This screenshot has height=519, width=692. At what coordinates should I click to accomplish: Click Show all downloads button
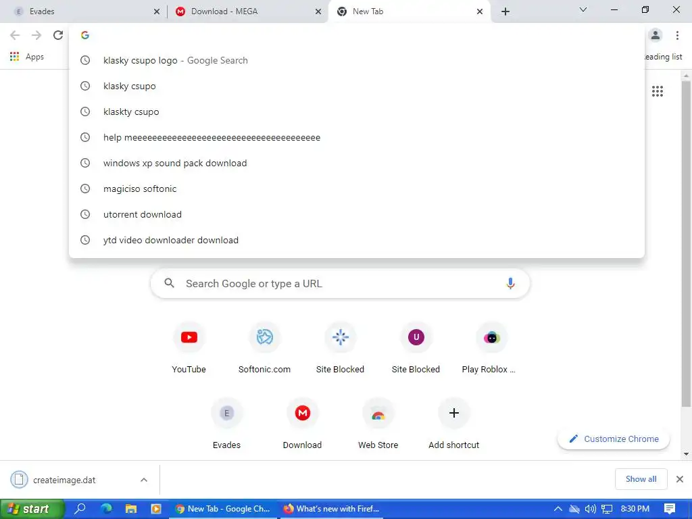pos(641,479)
